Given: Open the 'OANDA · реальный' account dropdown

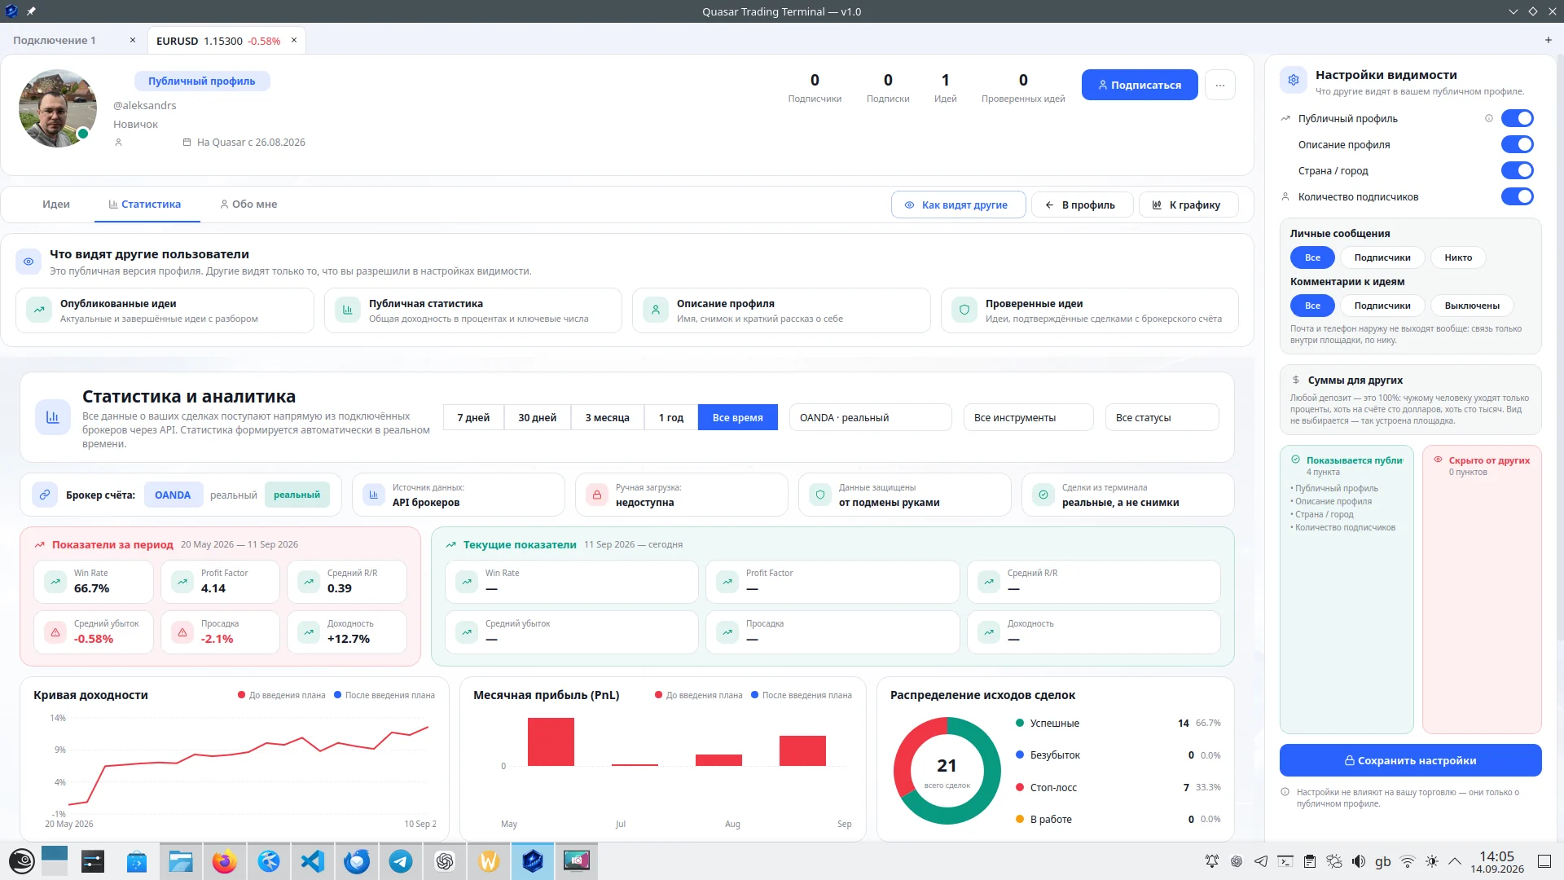Looking at the screenshot, I should (x=870, y=417).
